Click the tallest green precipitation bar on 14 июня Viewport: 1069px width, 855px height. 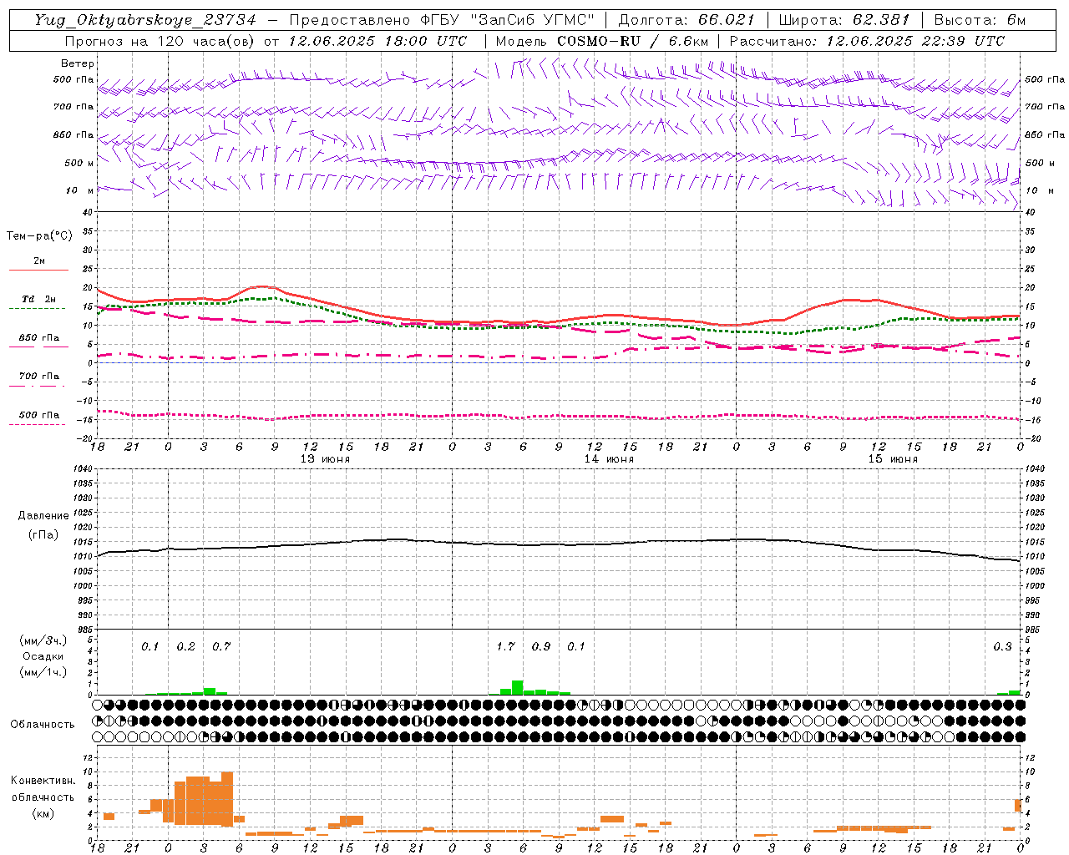pos(518,688)
